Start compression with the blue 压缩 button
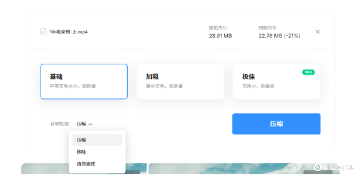 tap(276, 124)
